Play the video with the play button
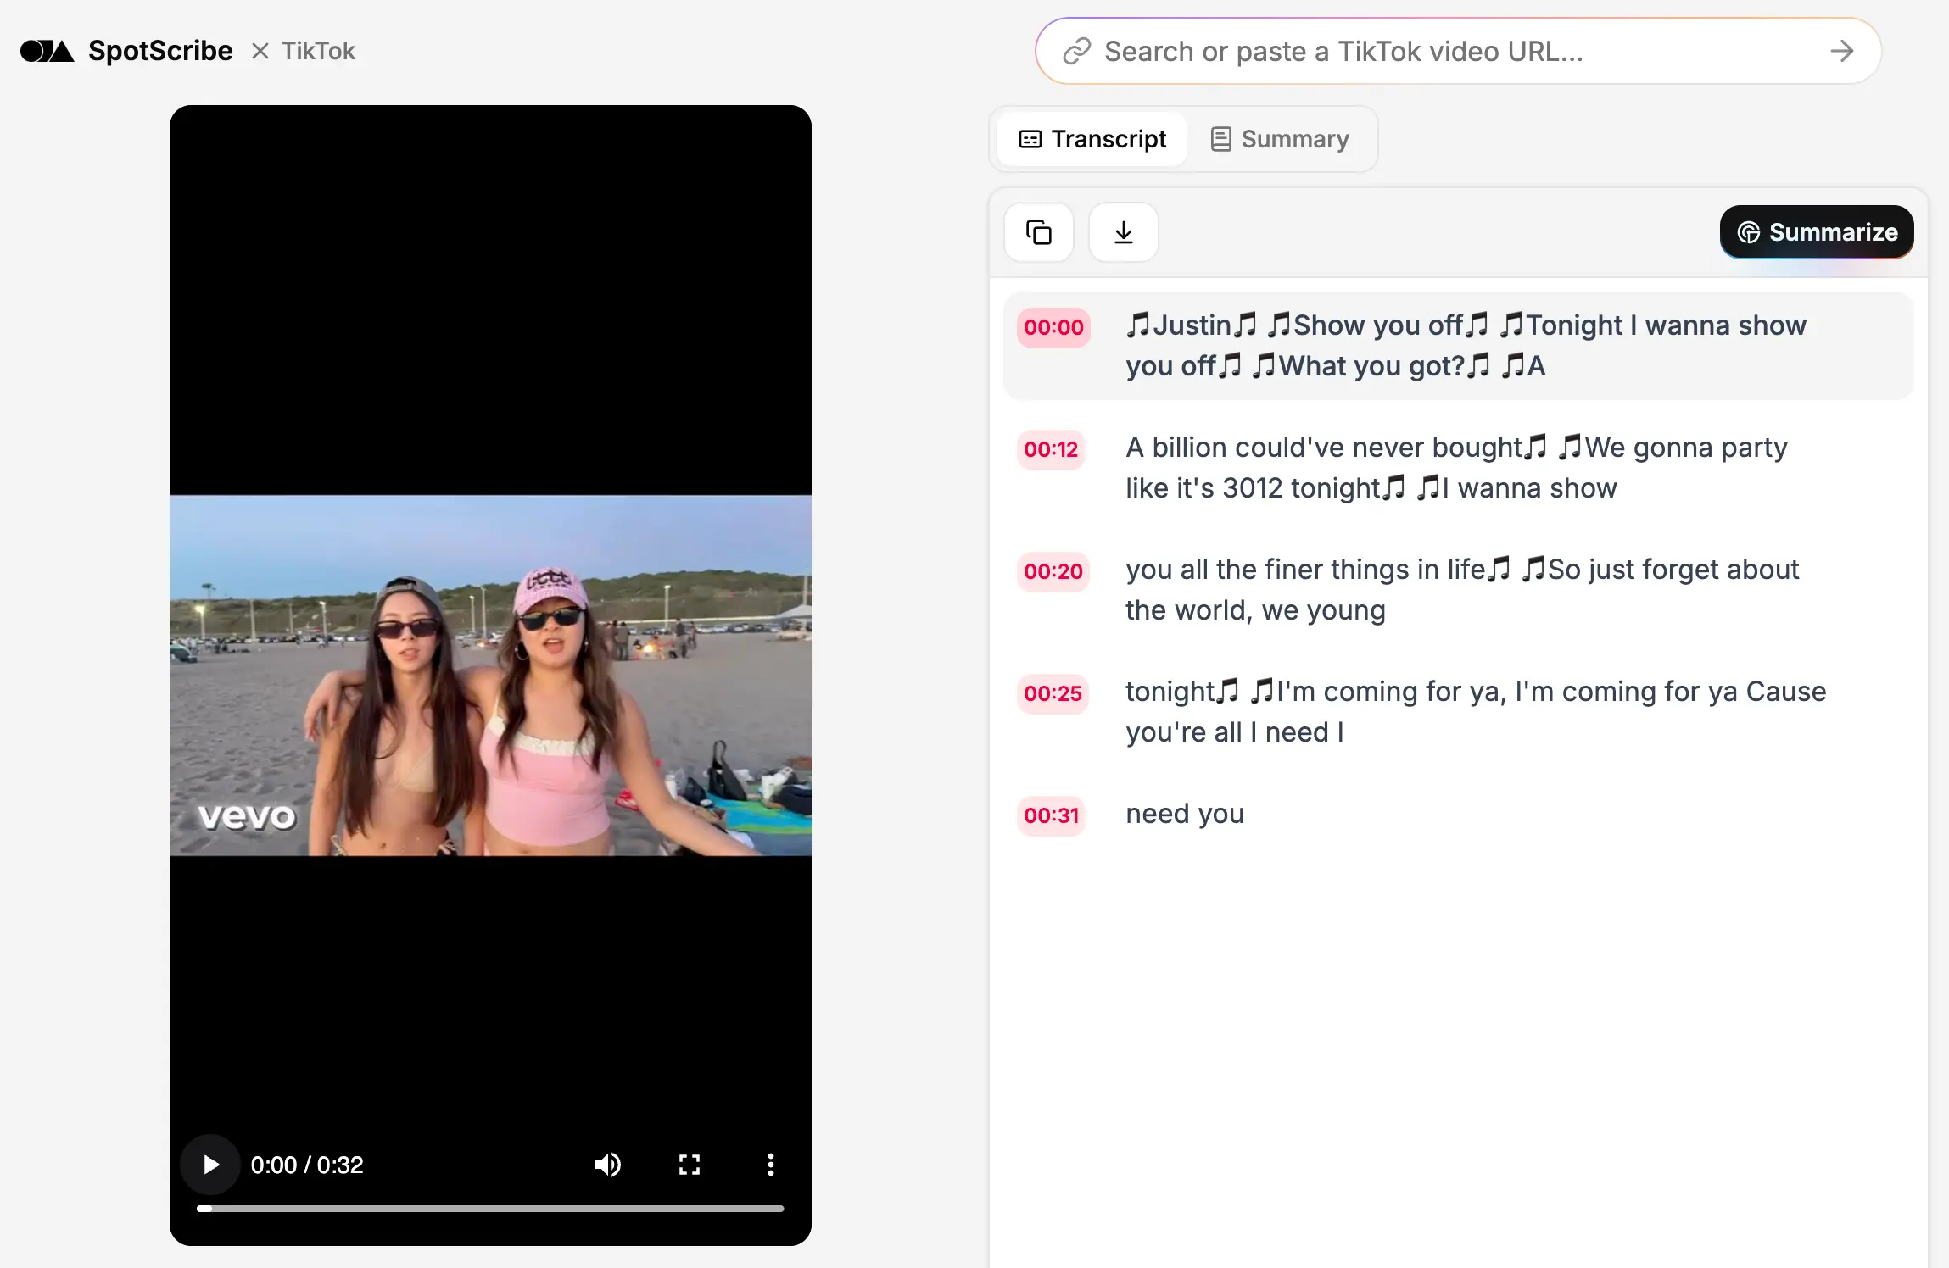Image resolution: width=1949 pixels, height=1268 pixels. [210, 1164]
